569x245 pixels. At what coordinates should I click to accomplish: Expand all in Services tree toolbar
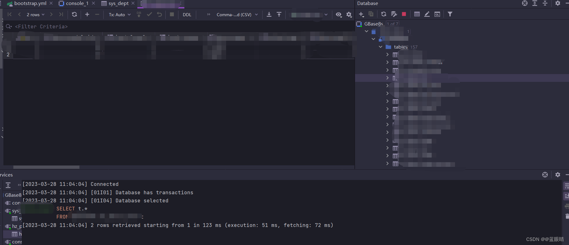coord(8,185)
